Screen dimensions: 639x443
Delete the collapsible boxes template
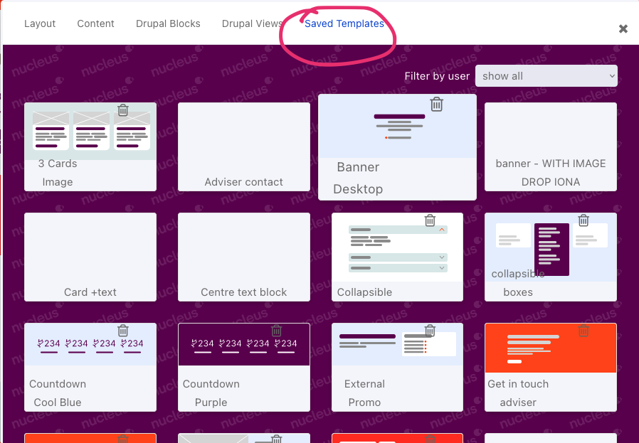coord(583,220)
